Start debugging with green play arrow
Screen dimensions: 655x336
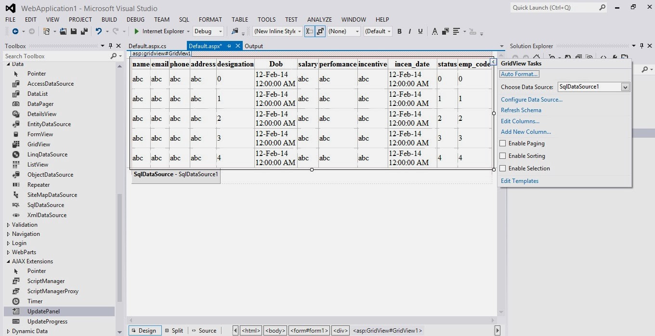tap(137, 31)
